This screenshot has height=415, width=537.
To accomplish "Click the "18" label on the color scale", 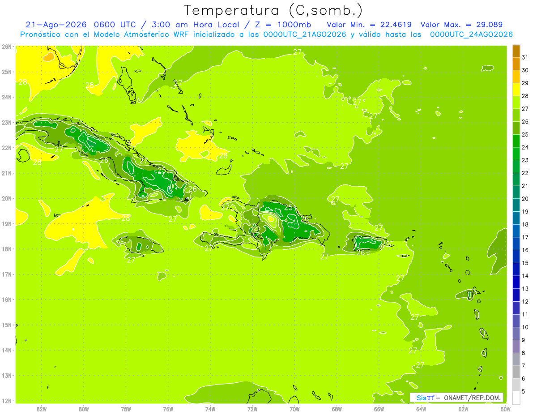I will click(525, 224).
